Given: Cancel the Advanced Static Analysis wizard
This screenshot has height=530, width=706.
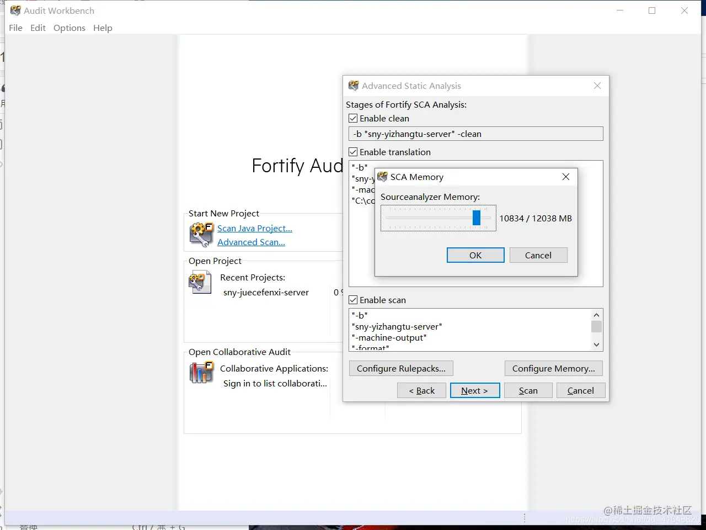Looking at the screenshot, I should coord(581,390).
